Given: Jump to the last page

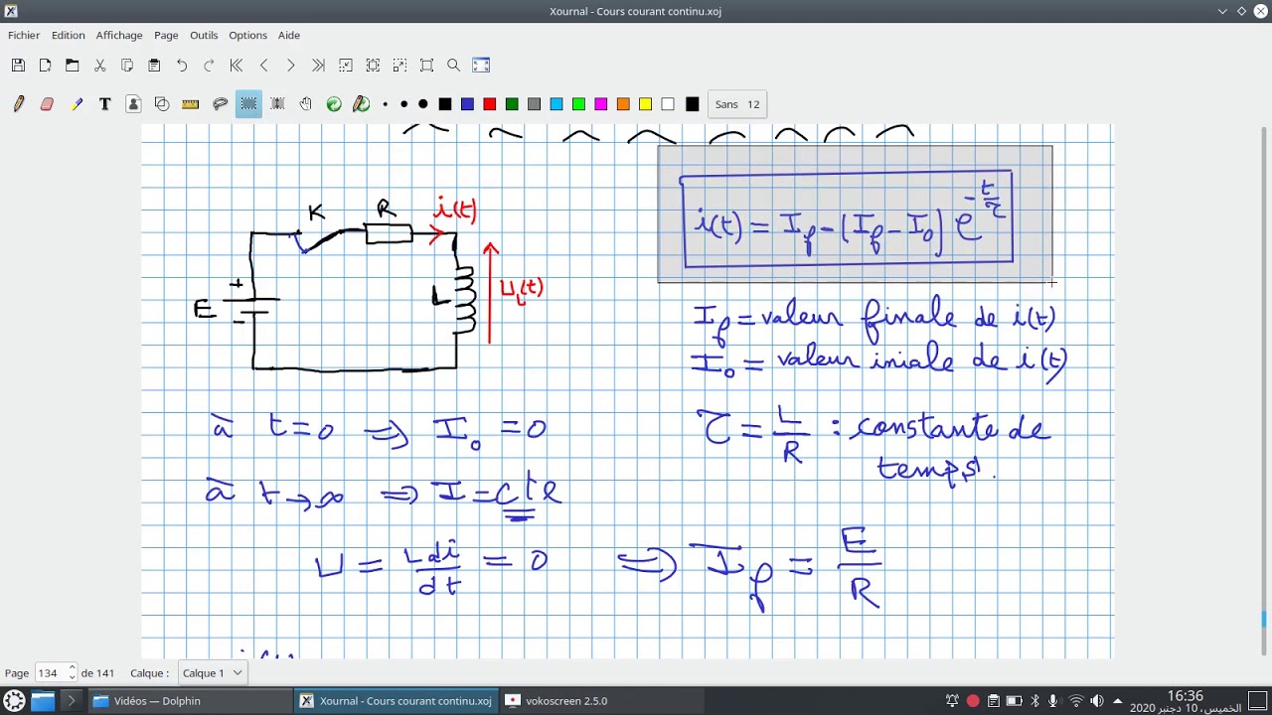Looking at the screenshot, I should pos(318,66).
